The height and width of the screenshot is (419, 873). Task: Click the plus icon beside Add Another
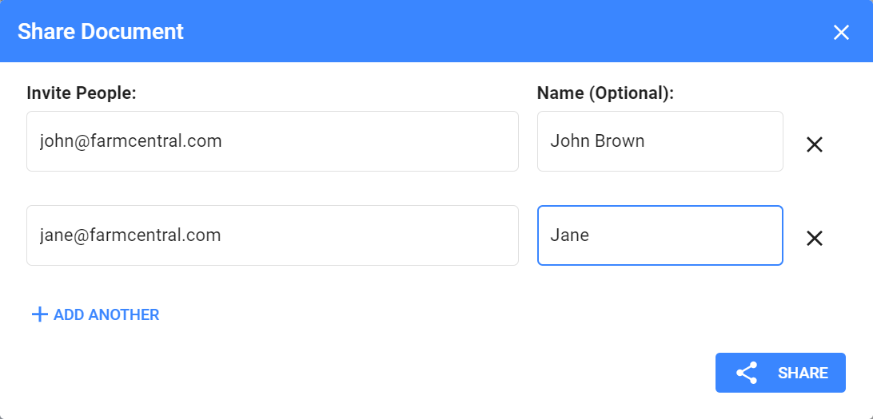click(x=39, y=314)
